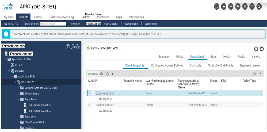Download the client endpoints table
The image size is (267, 132).
[x=260, y=74]
